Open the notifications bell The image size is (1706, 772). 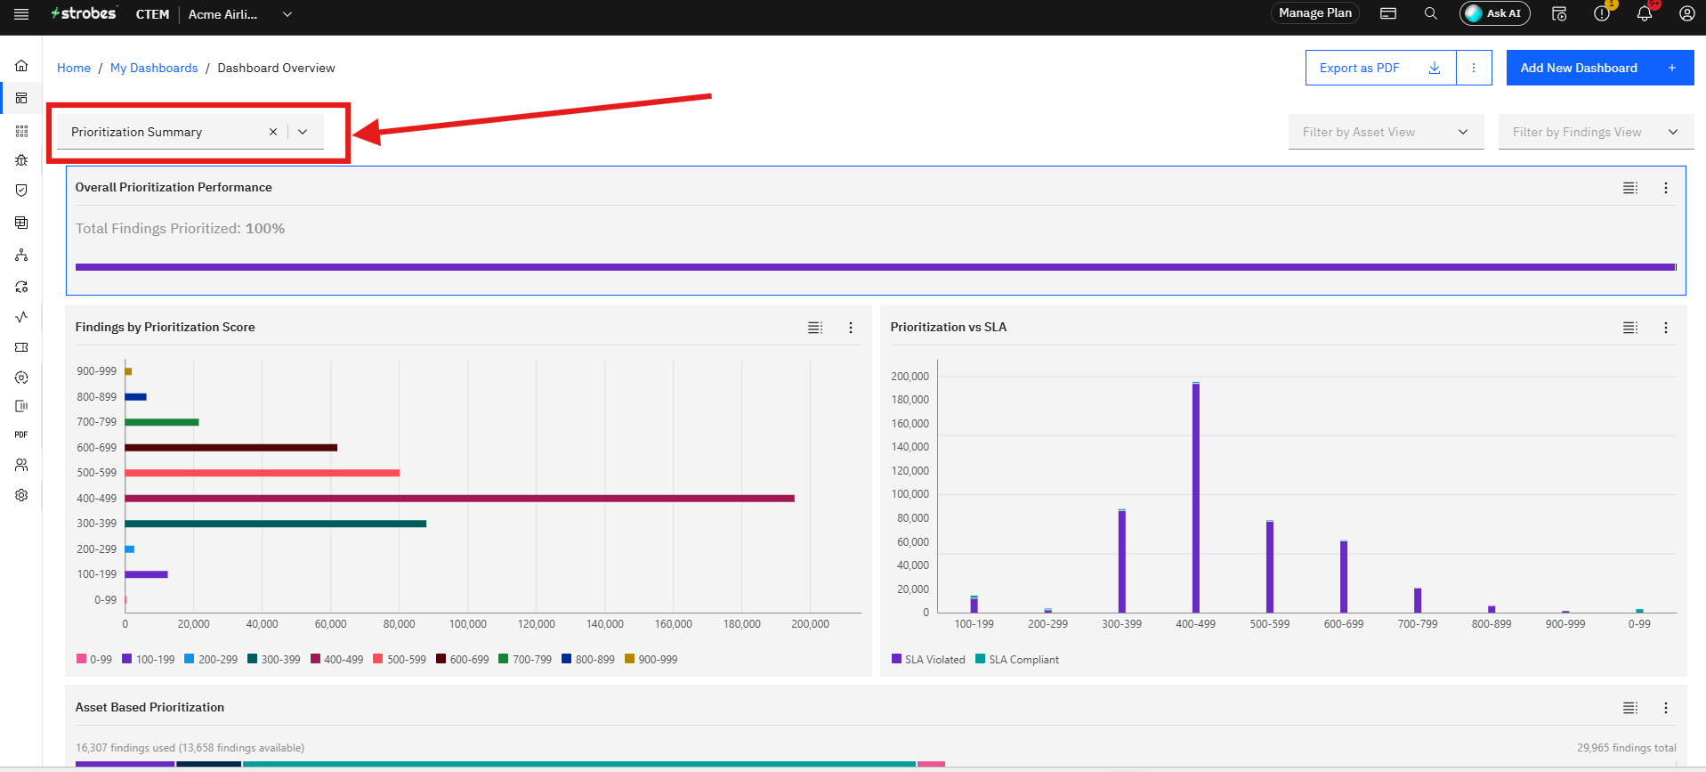[1645, 13]
